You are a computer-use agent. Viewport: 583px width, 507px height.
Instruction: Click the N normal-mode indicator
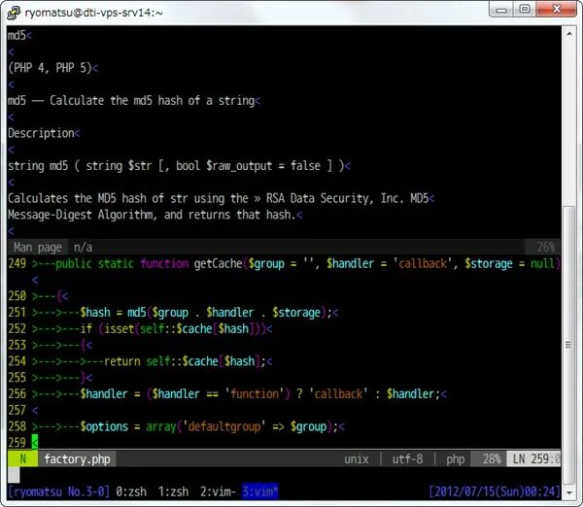click(x=22, y=459)
